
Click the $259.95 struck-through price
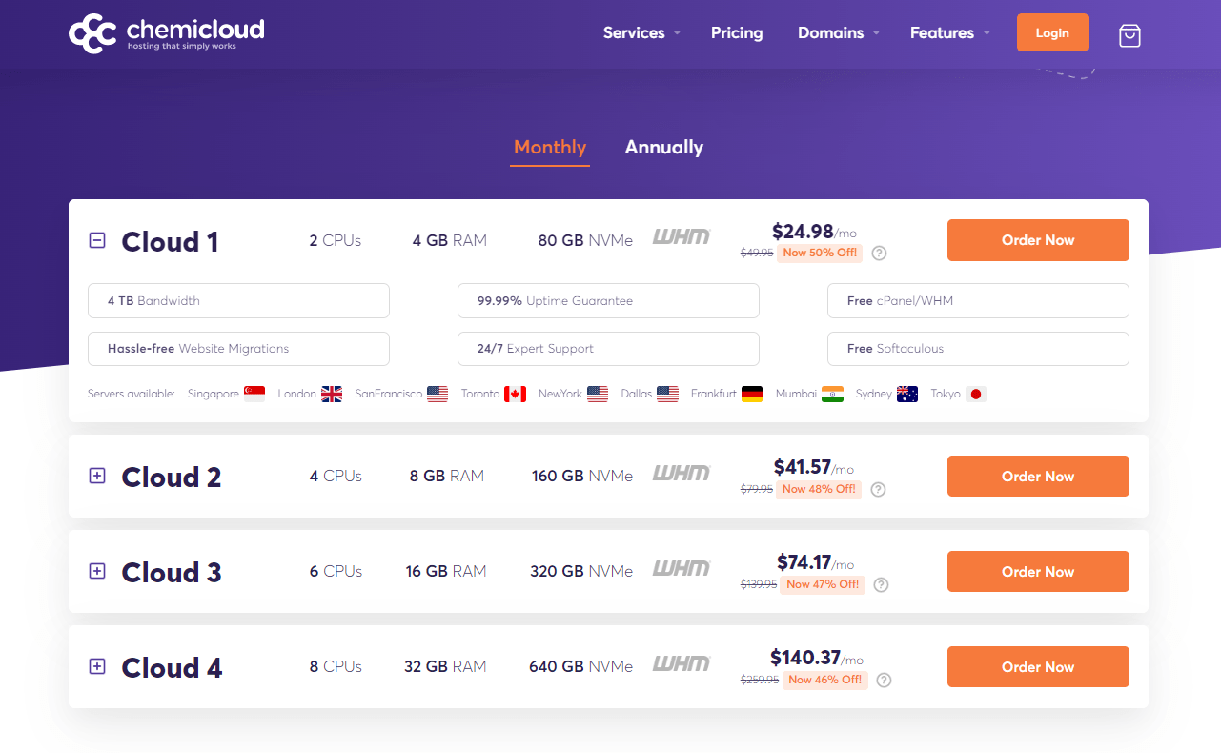[x=760, y=681]
